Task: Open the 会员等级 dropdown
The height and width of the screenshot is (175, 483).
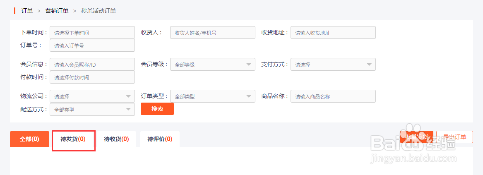Action: [x=212, y=65]
